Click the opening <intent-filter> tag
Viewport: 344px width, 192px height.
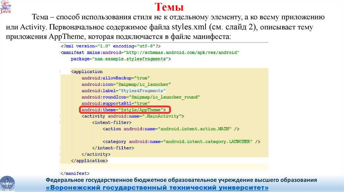112,122
